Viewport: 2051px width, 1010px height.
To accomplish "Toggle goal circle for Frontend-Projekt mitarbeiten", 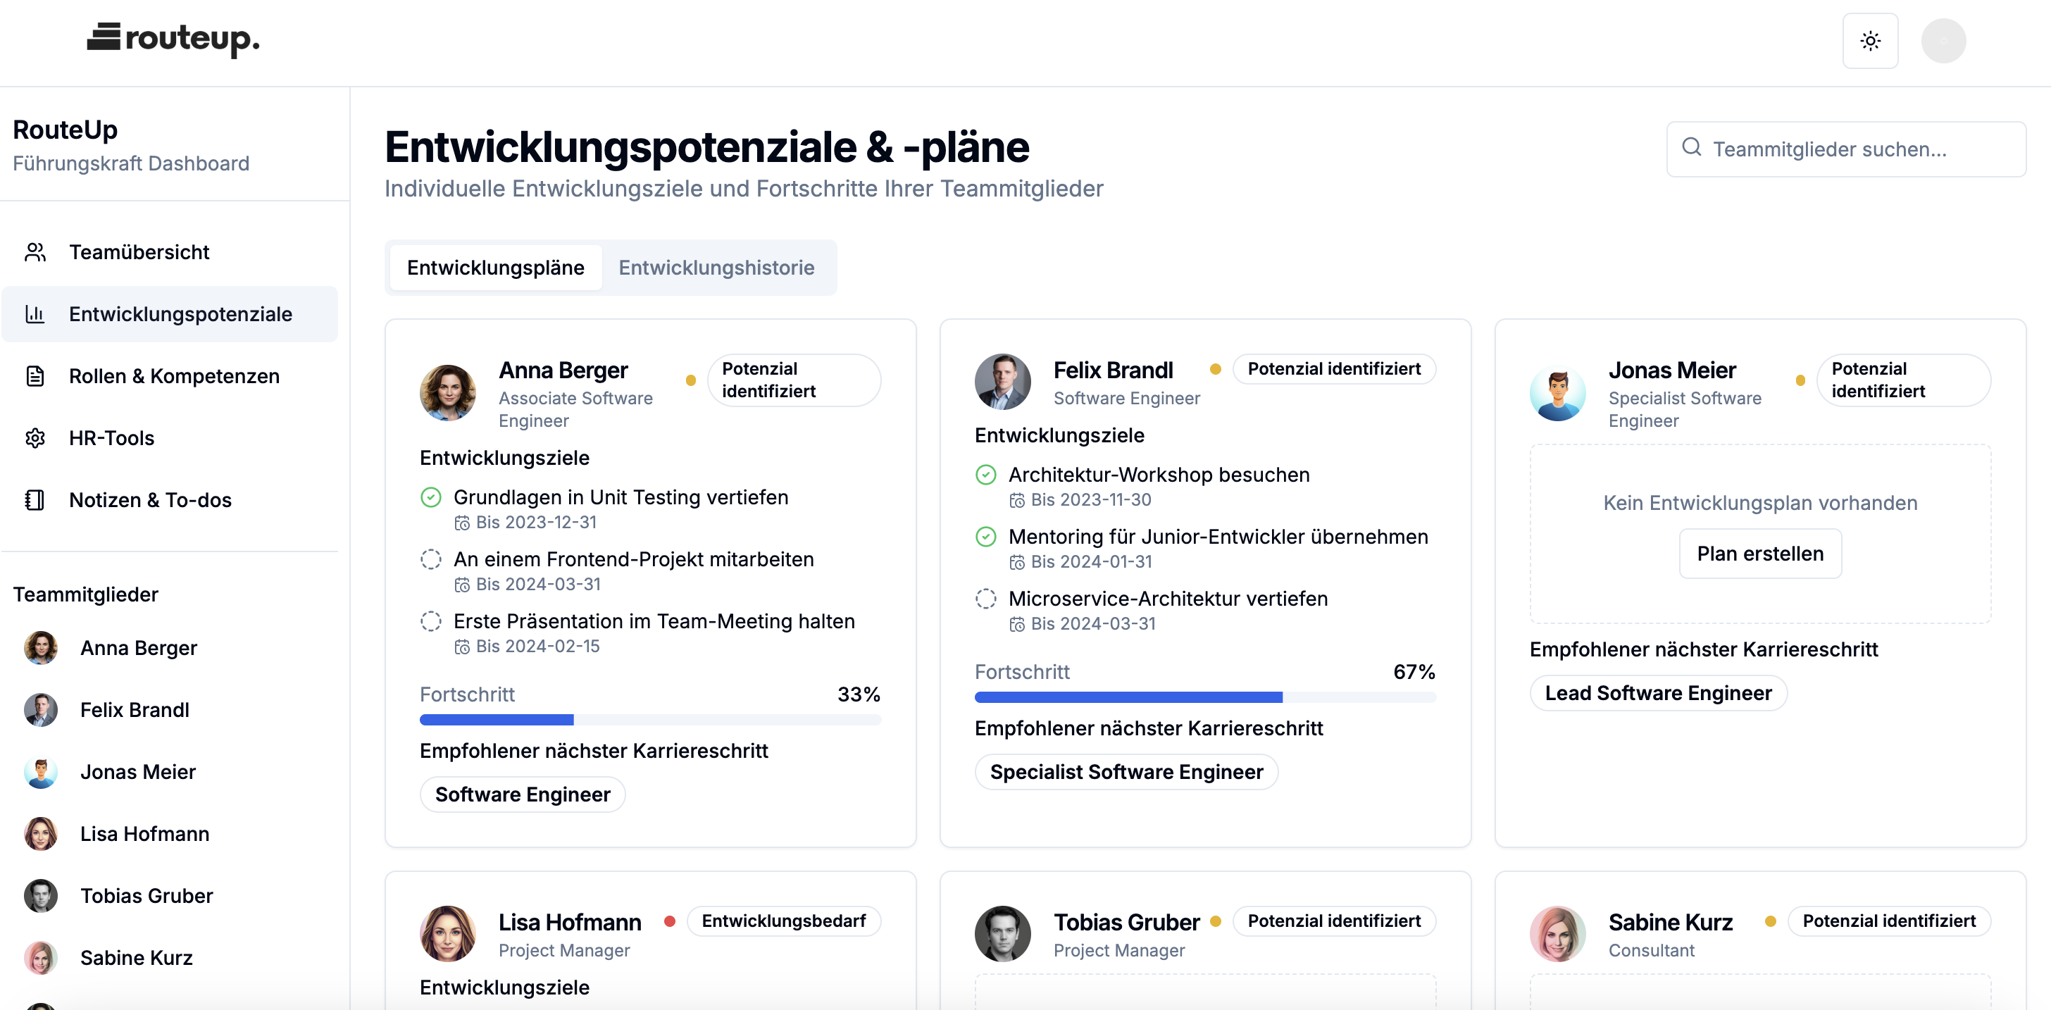I will (x=431, y=559).
